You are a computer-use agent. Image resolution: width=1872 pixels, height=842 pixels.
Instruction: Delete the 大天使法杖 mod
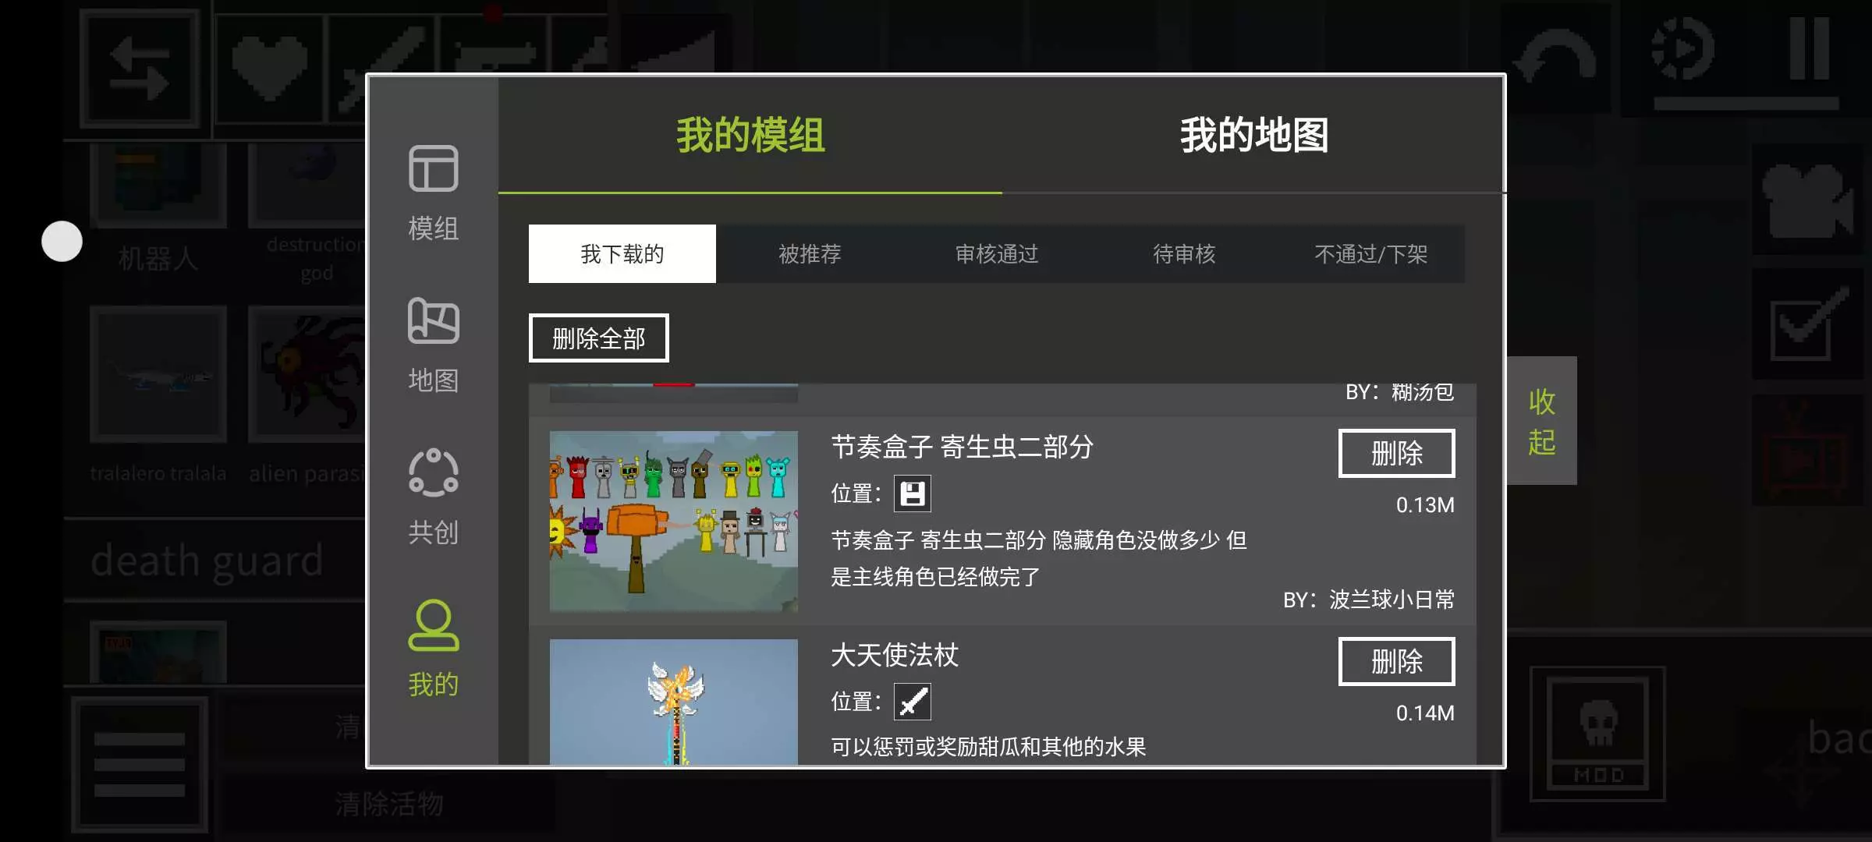tap(1396, 661)
